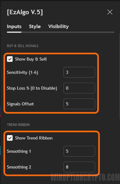Viewport: 120px width, 184px height.
Task: Activate the Smoothing 2 input field
Action: pyautogui.click(x=79, y=167)
